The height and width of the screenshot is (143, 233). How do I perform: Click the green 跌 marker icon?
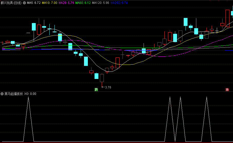click(96, 89)
